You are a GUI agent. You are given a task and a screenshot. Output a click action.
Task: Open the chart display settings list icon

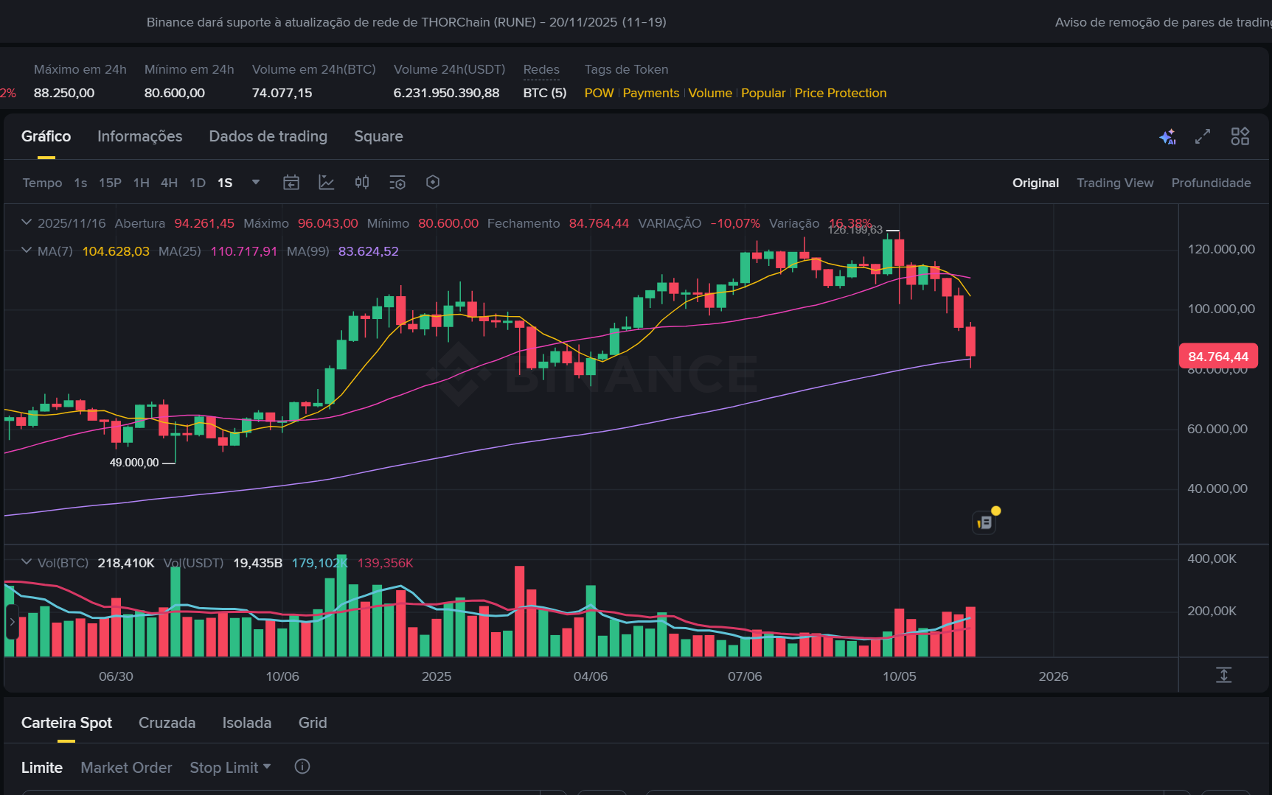(397, 183)
